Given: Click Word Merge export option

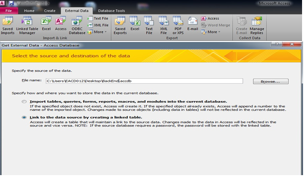Looking at the screenshot, I should point(216,25).
